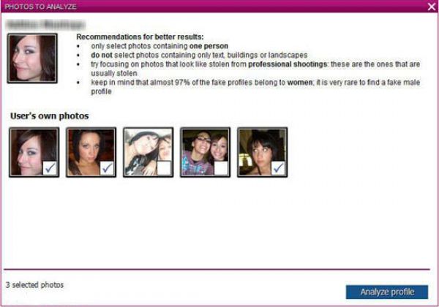
Task: Check the third user photo's checkbox
Action: 164,168
